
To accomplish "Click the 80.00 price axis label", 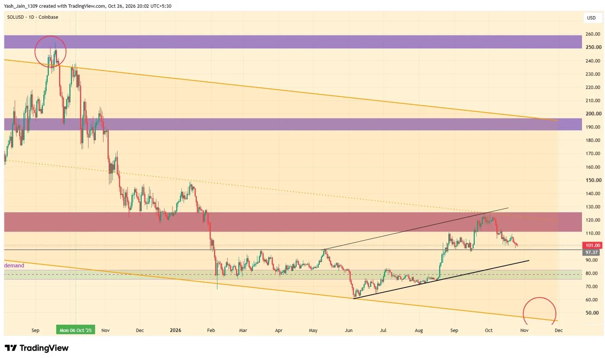I will (x=592, y=273).
